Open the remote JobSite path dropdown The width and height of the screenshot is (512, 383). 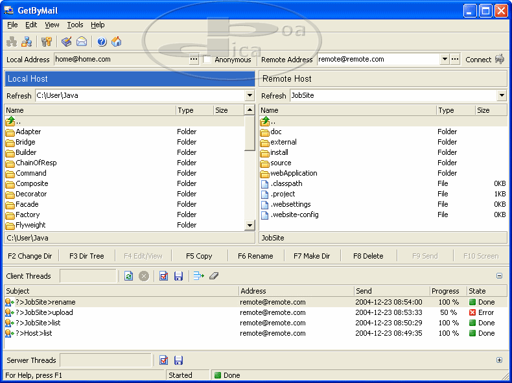(x=502, y=95)
